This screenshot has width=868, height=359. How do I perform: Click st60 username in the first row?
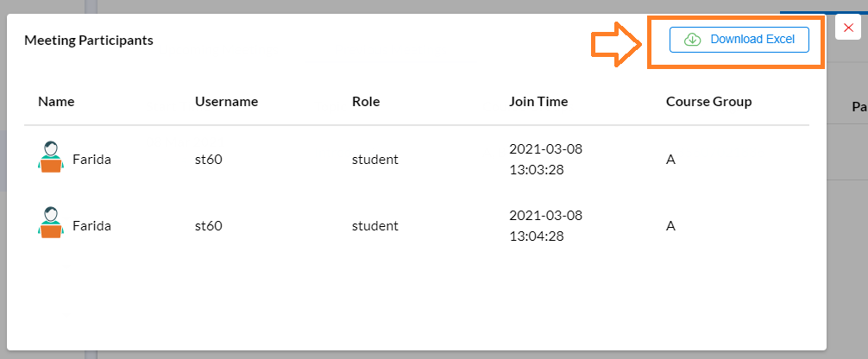click(209, 160)
